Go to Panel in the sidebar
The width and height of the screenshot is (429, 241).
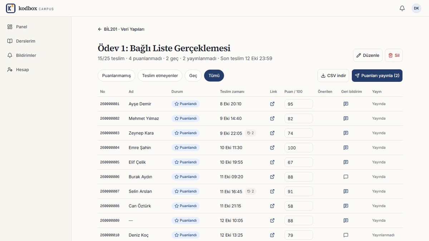(36, 27)
